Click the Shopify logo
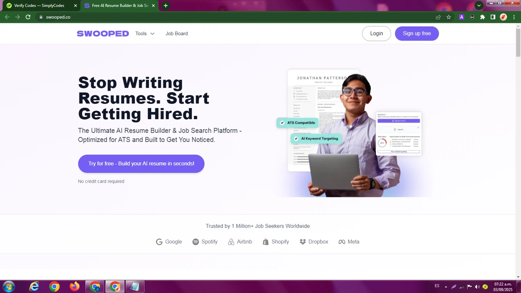This screenshot has width=521, height=293. pos(276,242)
